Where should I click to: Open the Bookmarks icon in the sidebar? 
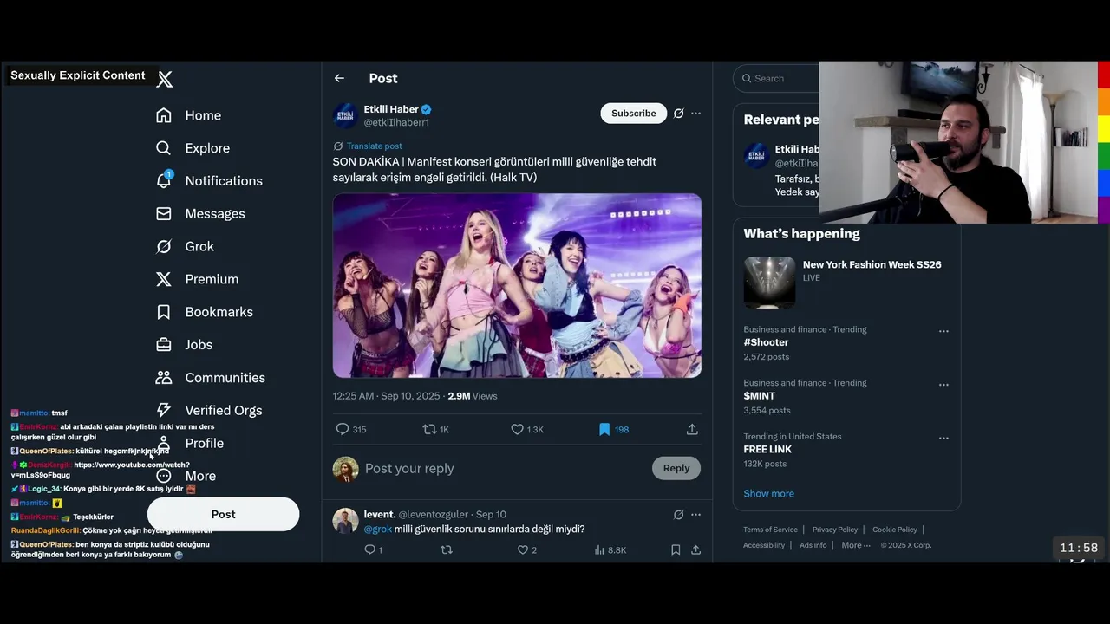tap(163, 312)
